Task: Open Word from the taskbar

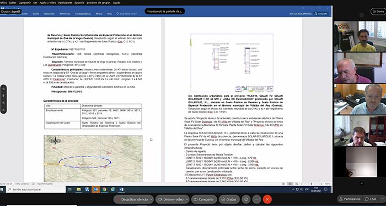Action: (x=121, y=190)
